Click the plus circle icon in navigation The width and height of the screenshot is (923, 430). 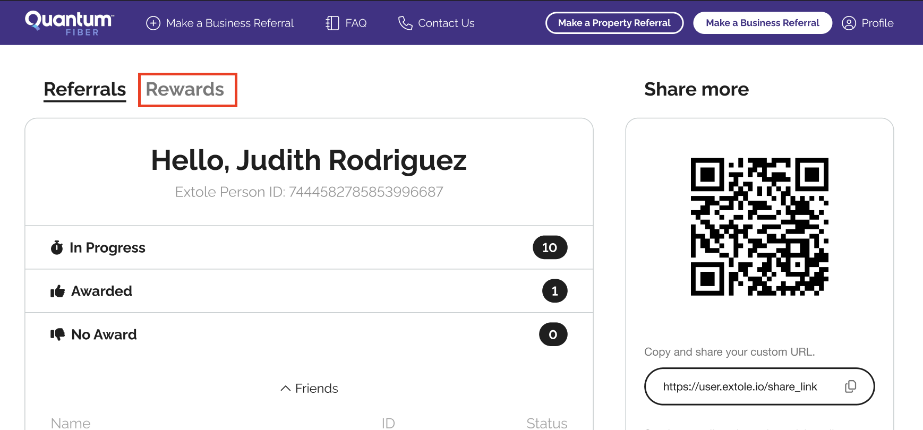pyautogui.click(x=153, y=23)
